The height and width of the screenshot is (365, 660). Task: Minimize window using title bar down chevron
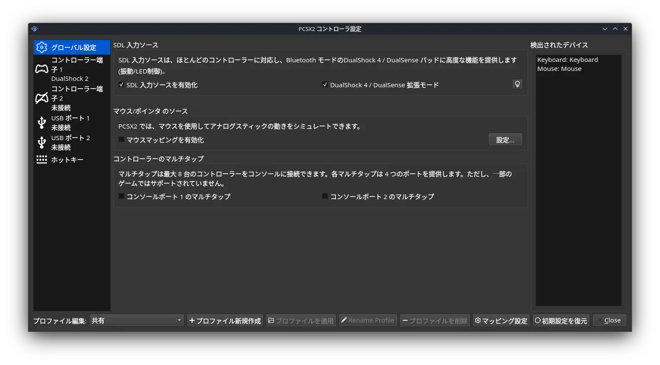click(x=605, y=29)
